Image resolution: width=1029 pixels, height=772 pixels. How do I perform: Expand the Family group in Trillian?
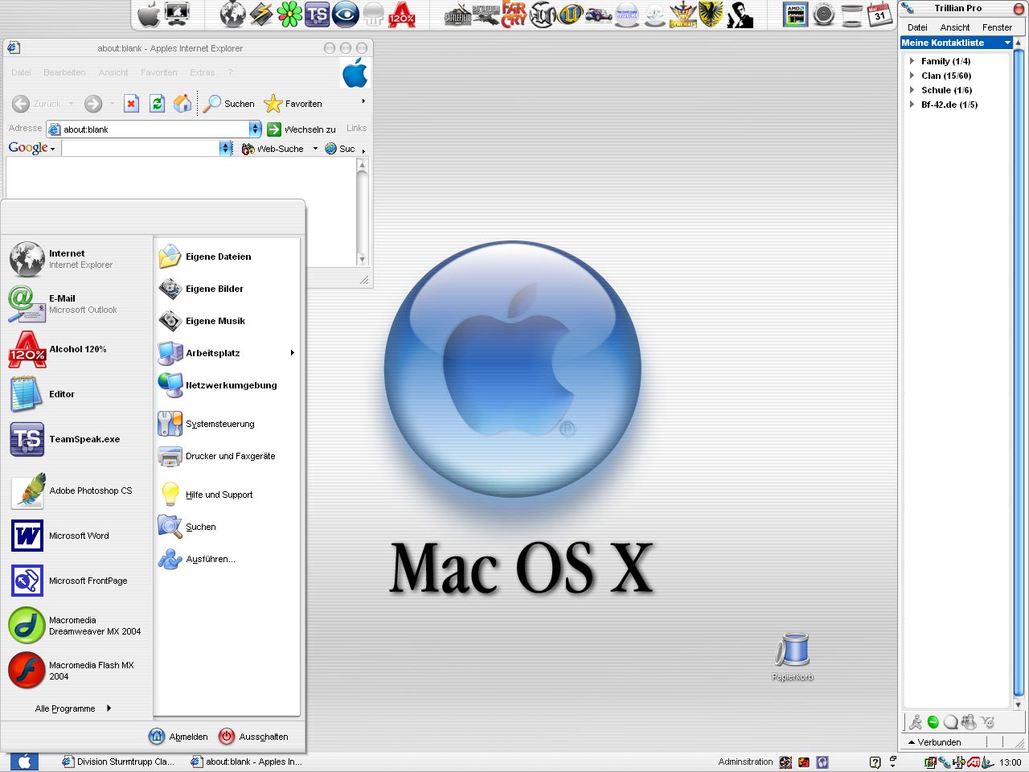(x=912, y=61)
